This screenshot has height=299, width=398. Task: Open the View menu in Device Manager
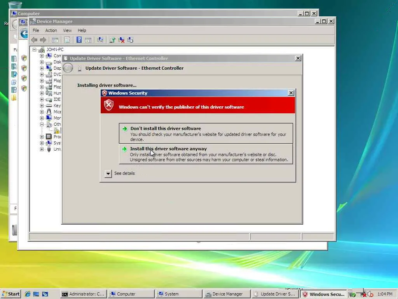pos(67,30)
